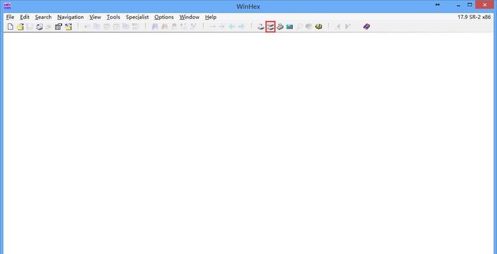497x254 pixels.
Task: Click the blue right arrow Forward icon
Action: coord(242,27)
